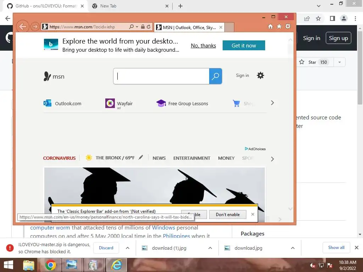Open MSN page settings gear icon

tap(261, 75)
